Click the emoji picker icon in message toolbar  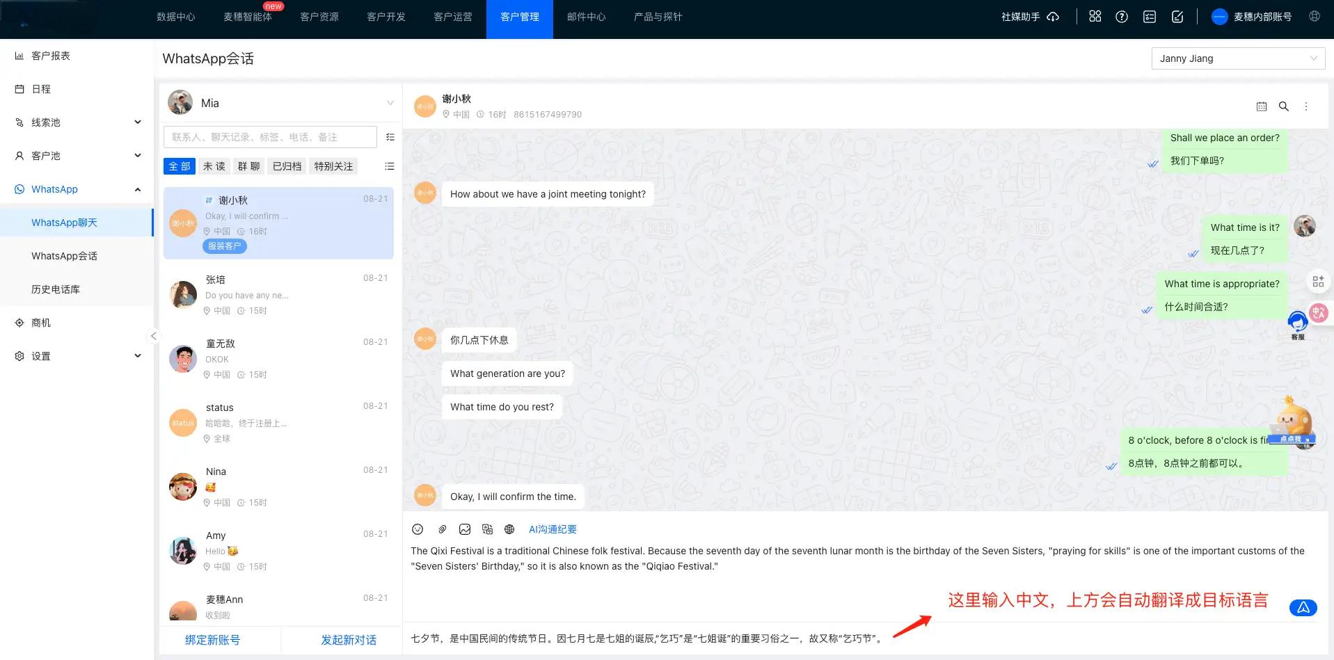pyautogui.click(x=418, y=529)
